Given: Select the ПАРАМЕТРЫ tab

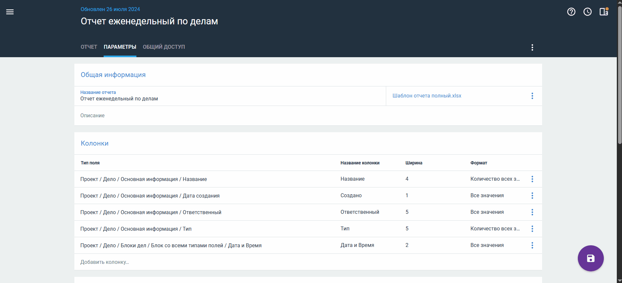Looking at the screenshot, I should (120, 47).
